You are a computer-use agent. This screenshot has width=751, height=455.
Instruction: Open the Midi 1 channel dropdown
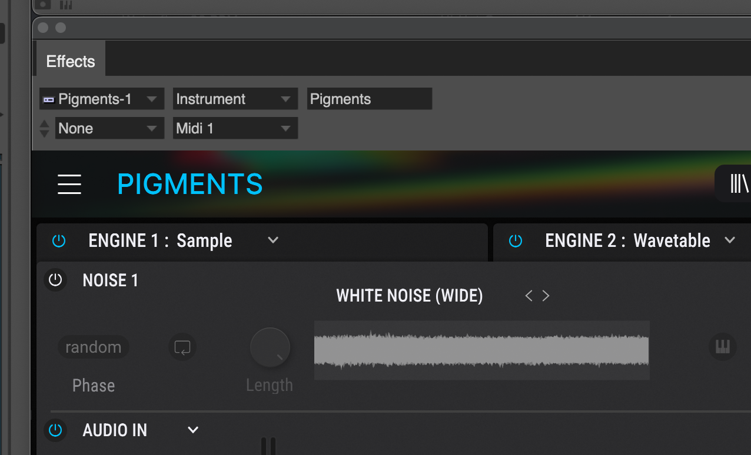click(235, 128)
